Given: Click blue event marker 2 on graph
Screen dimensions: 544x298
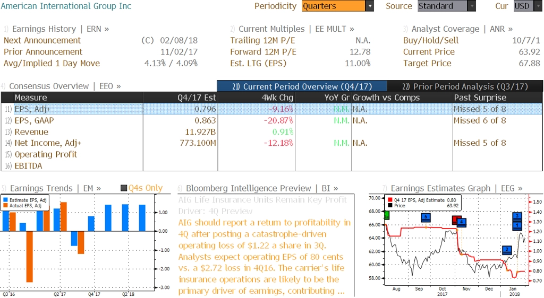Looking at the screenshot, I should coord(507,250).
